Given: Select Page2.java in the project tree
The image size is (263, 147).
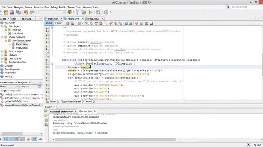Looking at the screenshot, I should coord(22,48).
